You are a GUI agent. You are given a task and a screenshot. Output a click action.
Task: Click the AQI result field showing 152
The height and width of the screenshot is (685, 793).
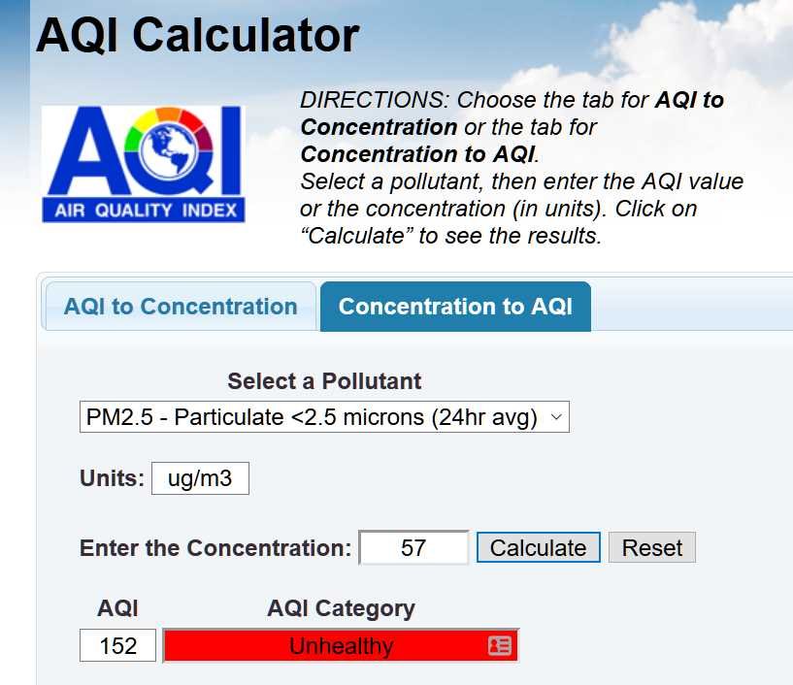coord(117,645)
